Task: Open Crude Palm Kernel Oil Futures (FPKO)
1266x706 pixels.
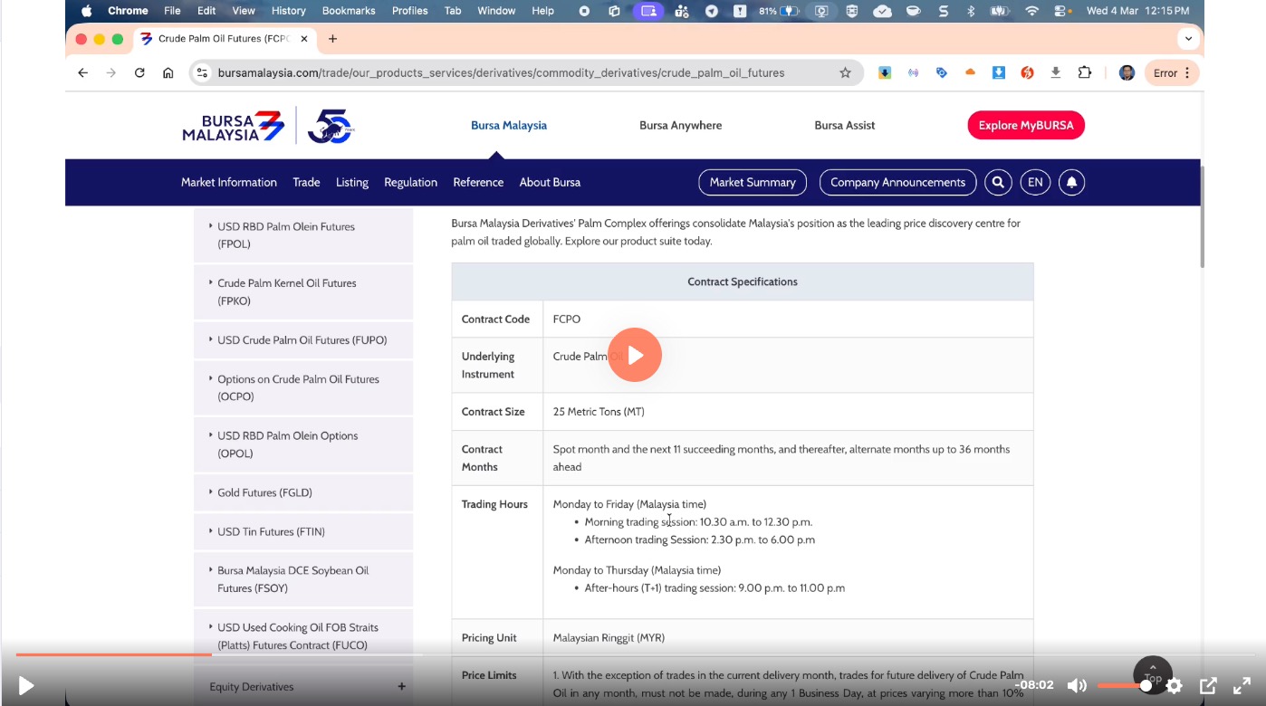Action: point(287,291)
